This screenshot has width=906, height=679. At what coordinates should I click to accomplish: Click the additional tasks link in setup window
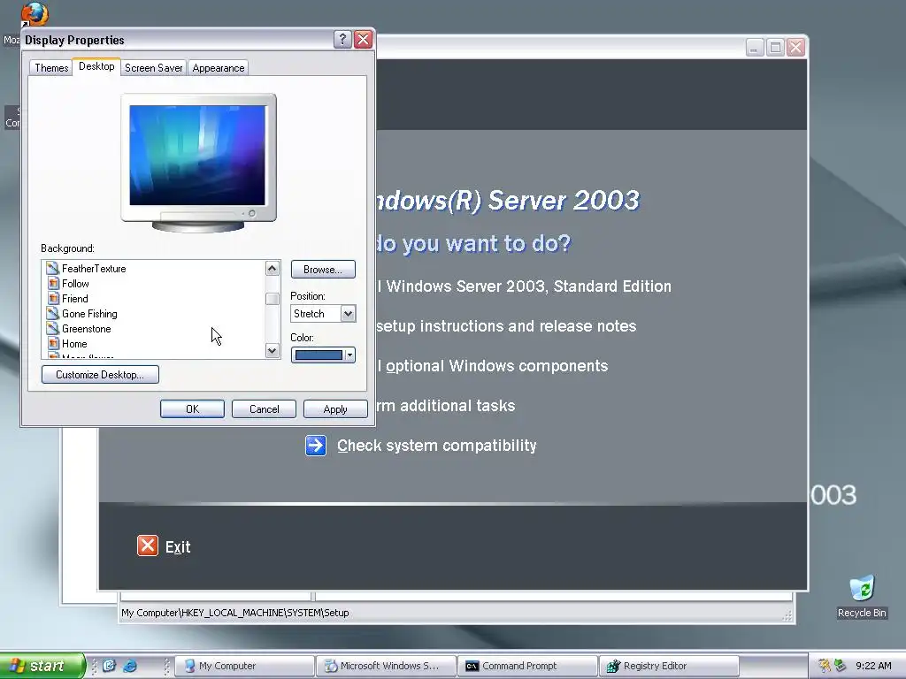click(x=446, y=406)
